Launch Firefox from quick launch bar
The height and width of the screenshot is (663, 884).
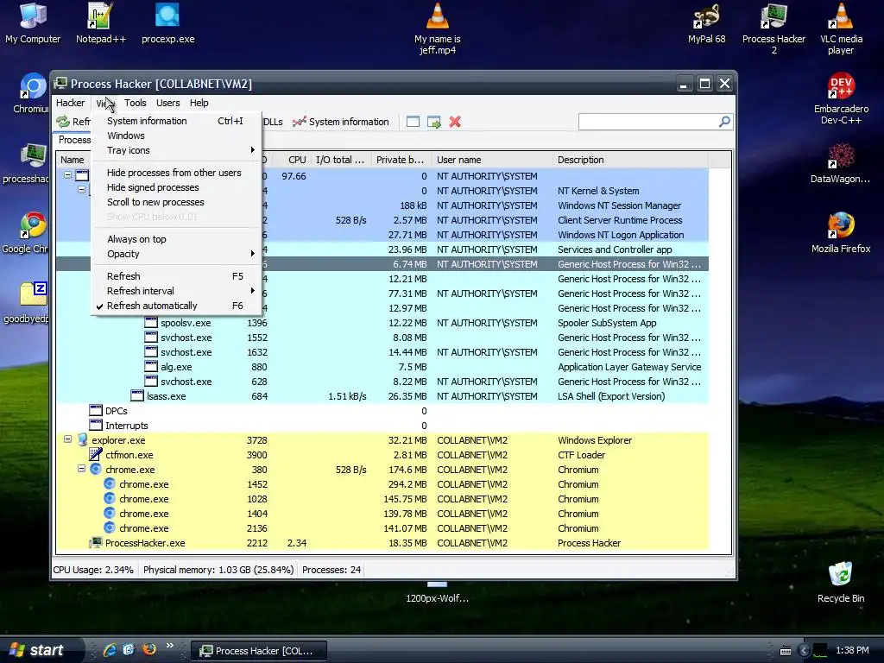pos(149,649)
